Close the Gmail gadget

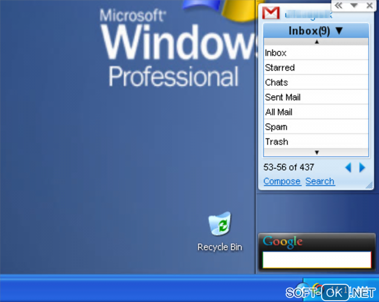(369, 5)
